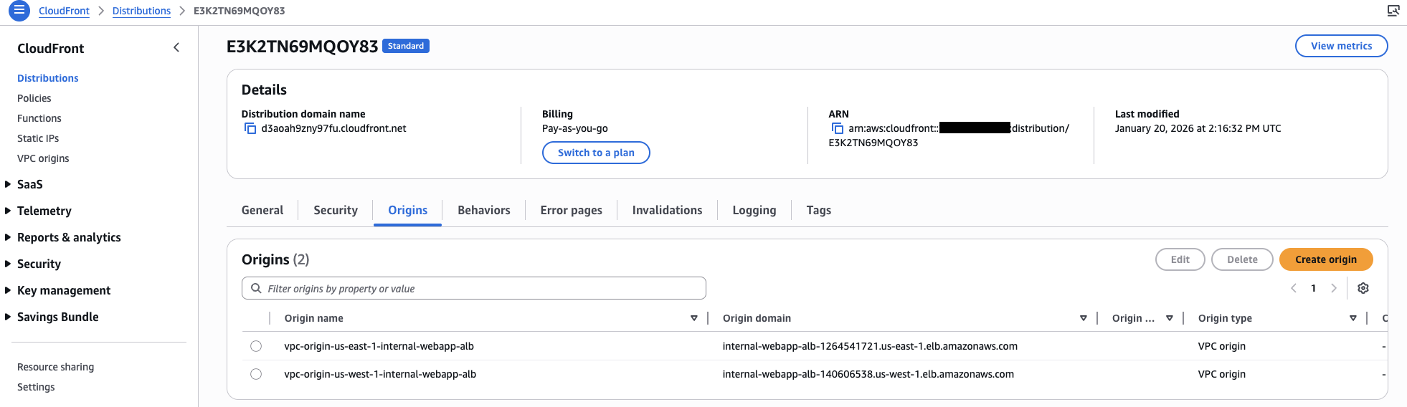1407x407 pixels.
Task: Go to next origins page arrow
Action: click(x=1334, y=288)
